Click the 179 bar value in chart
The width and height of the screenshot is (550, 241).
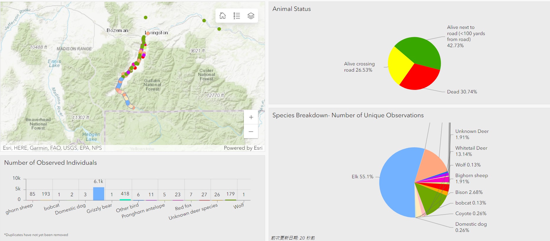(230, 194)
